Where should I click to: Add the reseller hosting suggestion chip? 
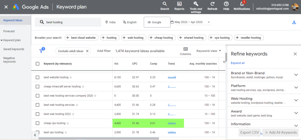click(249, 38)
